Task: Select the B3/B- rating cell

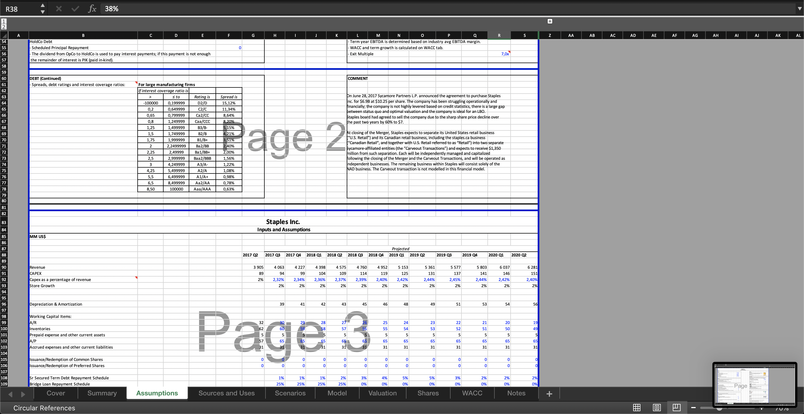Action: [202, 128]
